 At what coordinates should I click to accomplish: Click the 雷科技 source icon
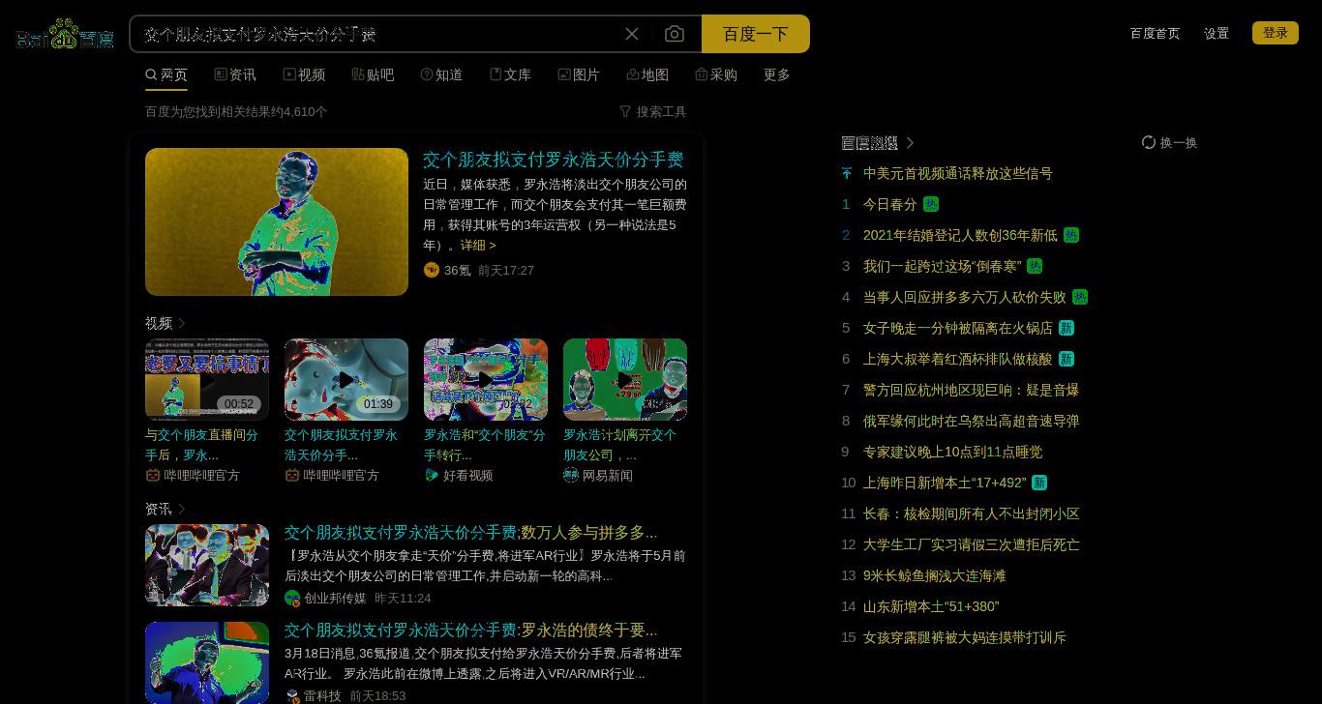click(x=292, y=696)
